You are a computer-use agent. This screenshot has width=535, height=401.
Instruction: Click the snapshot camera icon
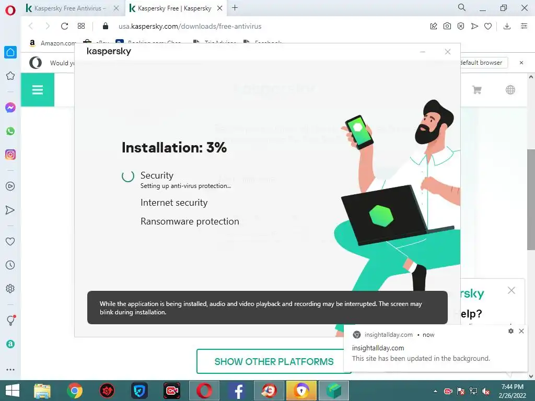pos(447,26)
